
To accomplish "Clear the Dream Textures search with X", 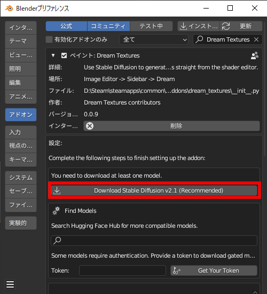I will (x=256, y=39).
